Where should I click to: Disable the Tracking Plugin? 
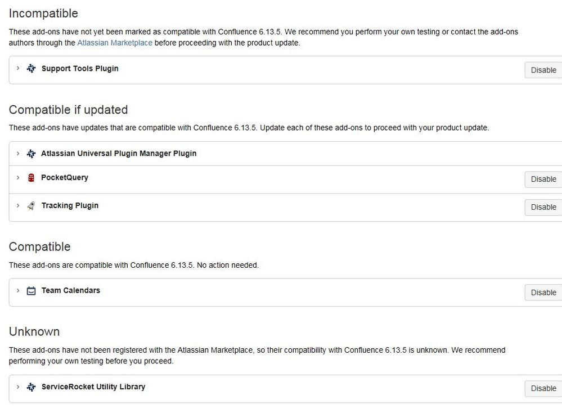543,207
